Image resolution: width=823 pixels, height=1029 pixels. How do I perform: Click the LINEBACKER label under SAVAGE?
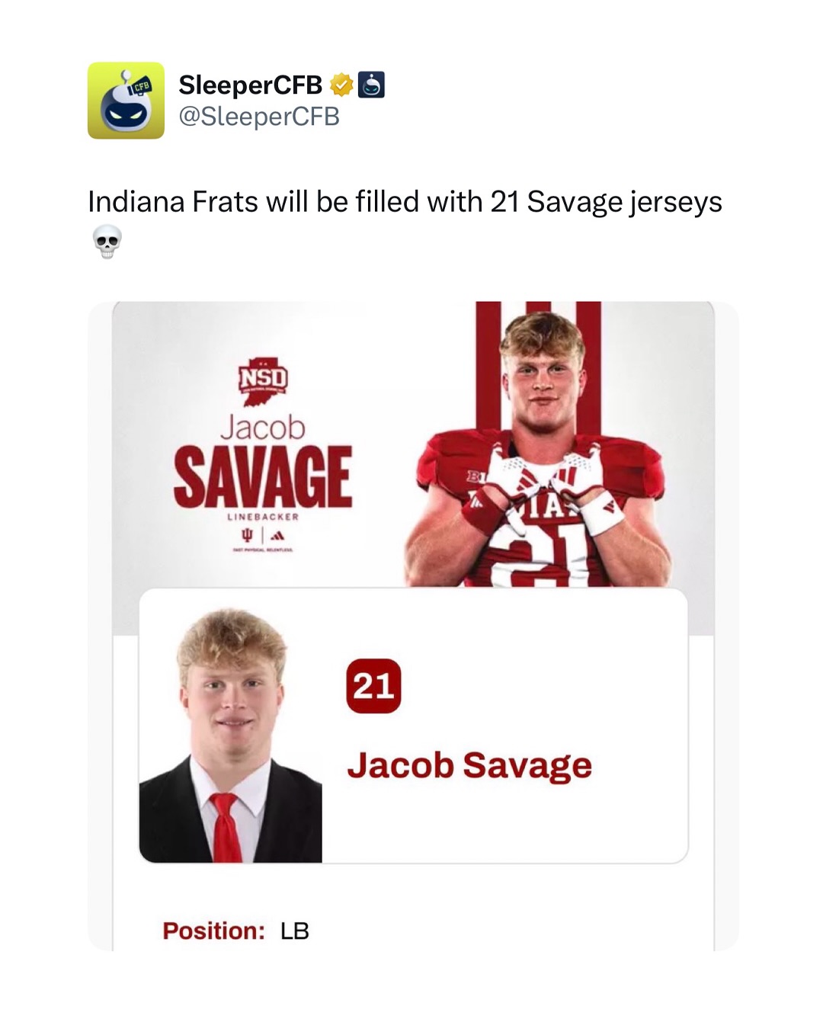[263, 517]
